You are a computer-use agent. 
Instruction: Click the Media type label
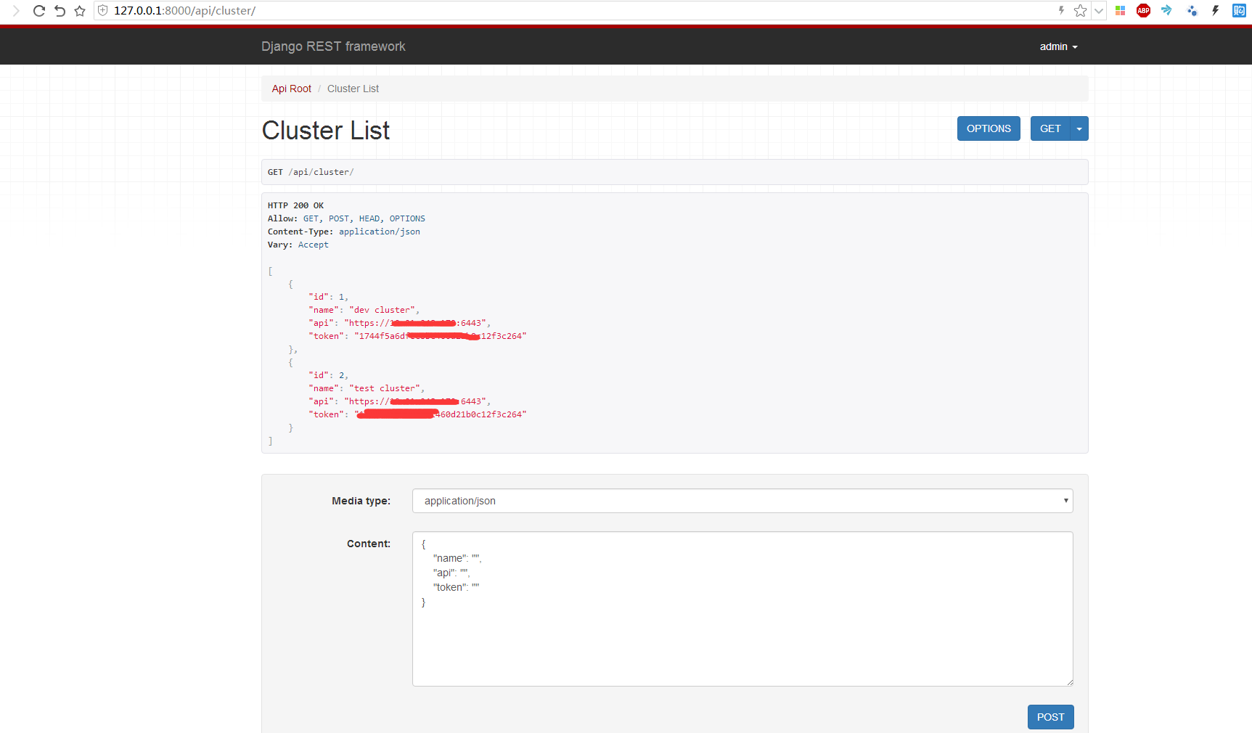[361, 501]
